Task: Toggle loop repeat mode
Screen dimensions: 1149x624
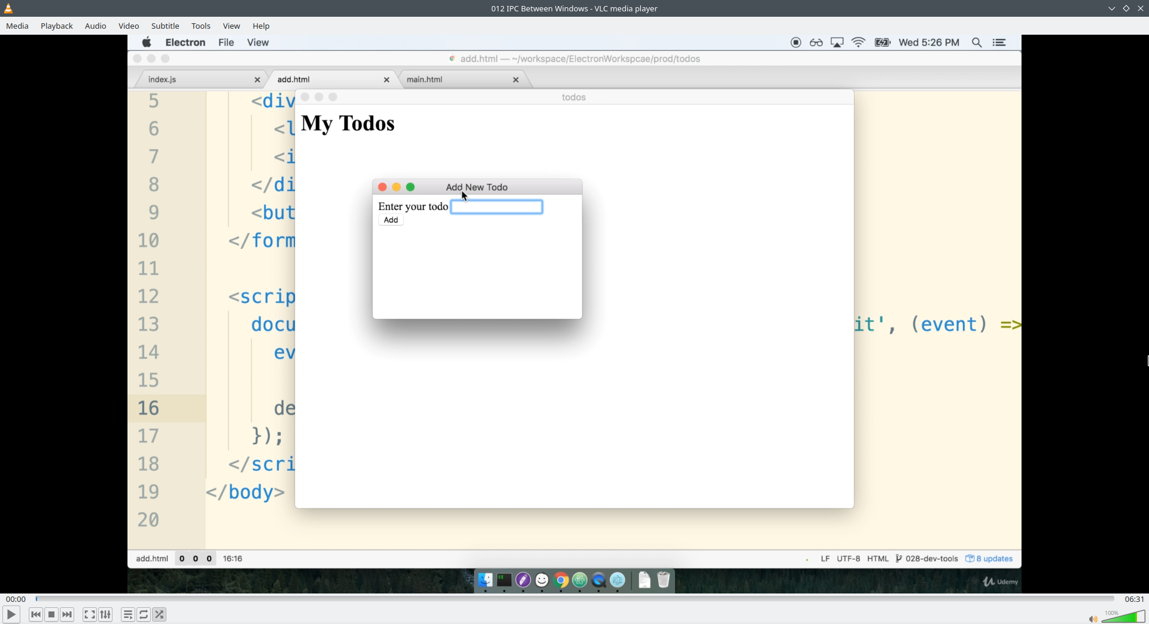Action: (x=144, y=614)
